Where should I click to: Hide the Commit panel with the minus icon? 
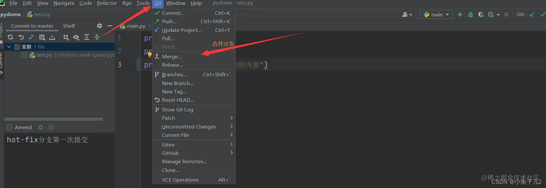(x=110, y=26)
